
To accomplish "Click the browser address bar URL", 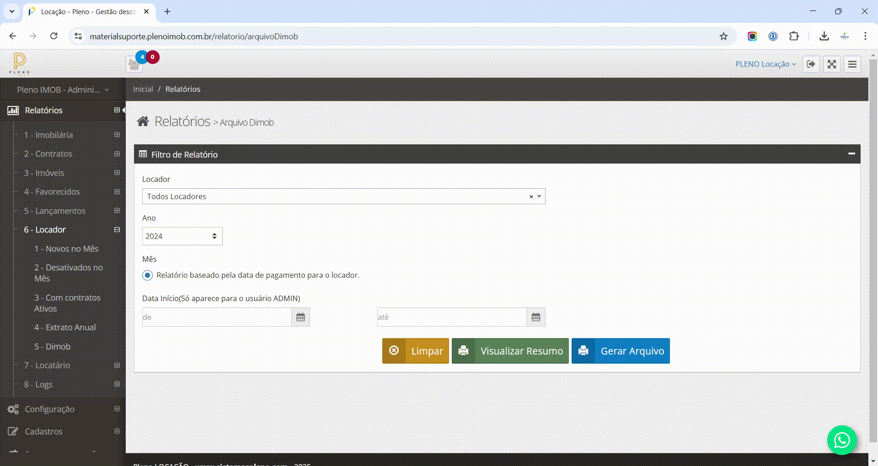I will [x=194, y=36].
